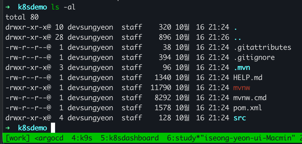
Task: Select the .mvn directory entry
Action: pyautogui.click(x=242, y=68)
